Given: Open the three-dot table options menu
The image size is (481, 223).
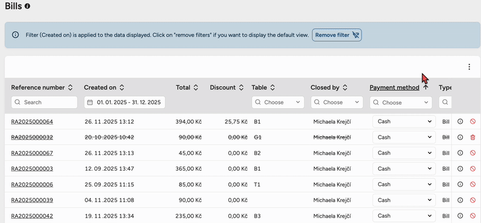Looking at the screenshot, I should (x=469, y=67).
